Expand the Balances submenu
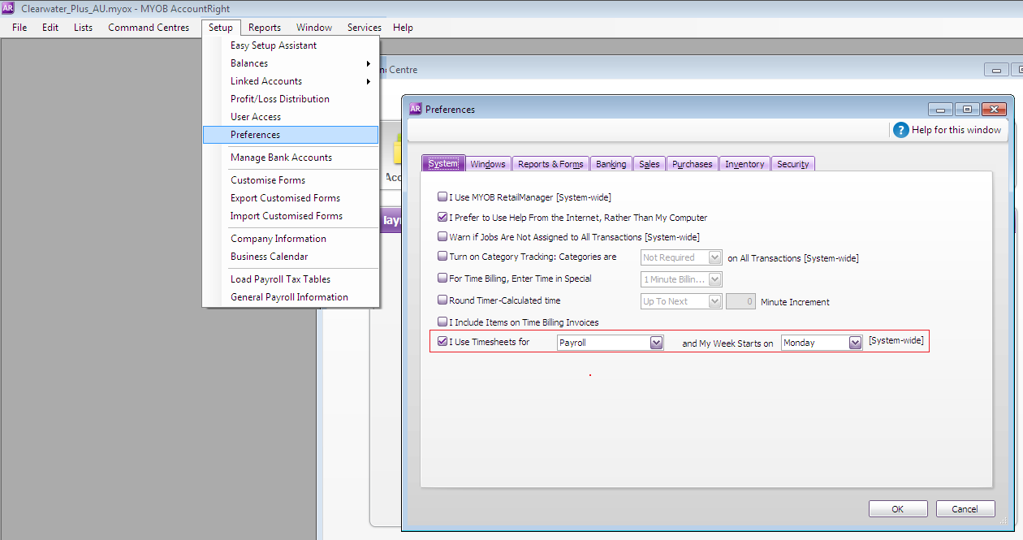This screenshot has height=540, width=1023. tap(291, 63)
